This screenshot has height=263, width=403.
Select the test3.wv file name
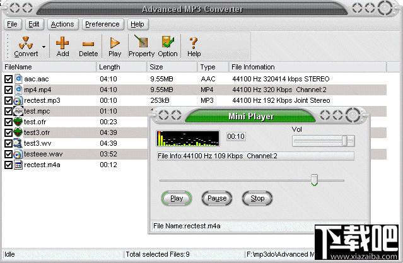(37, 143)
